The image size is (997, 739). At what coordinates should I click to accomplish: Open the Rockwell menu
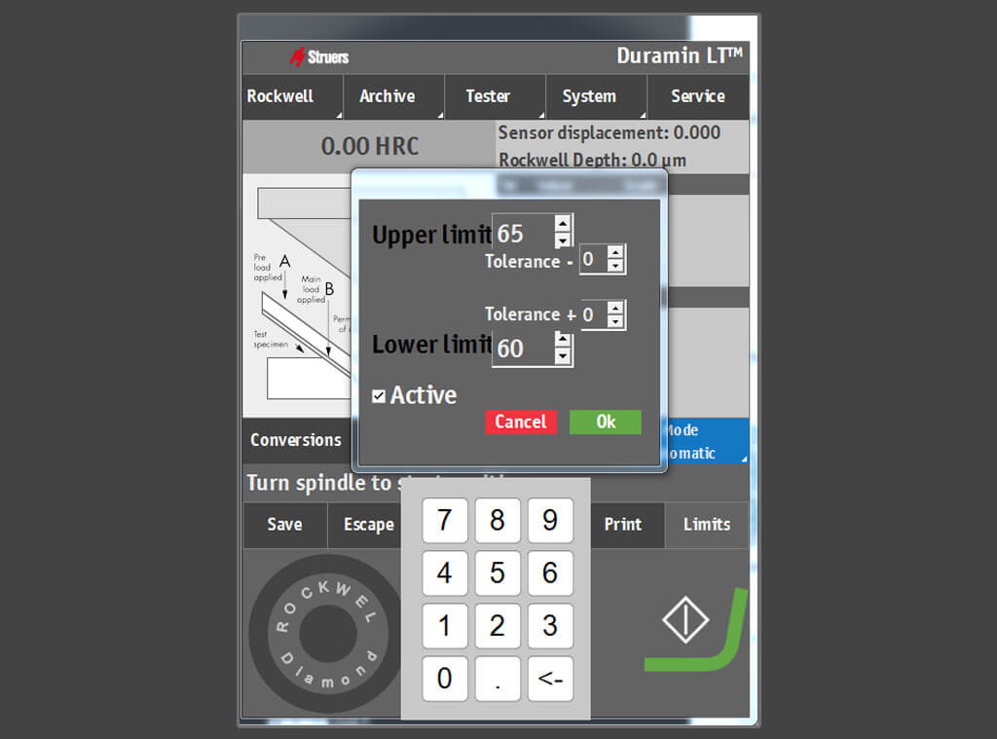pos(291,96)
